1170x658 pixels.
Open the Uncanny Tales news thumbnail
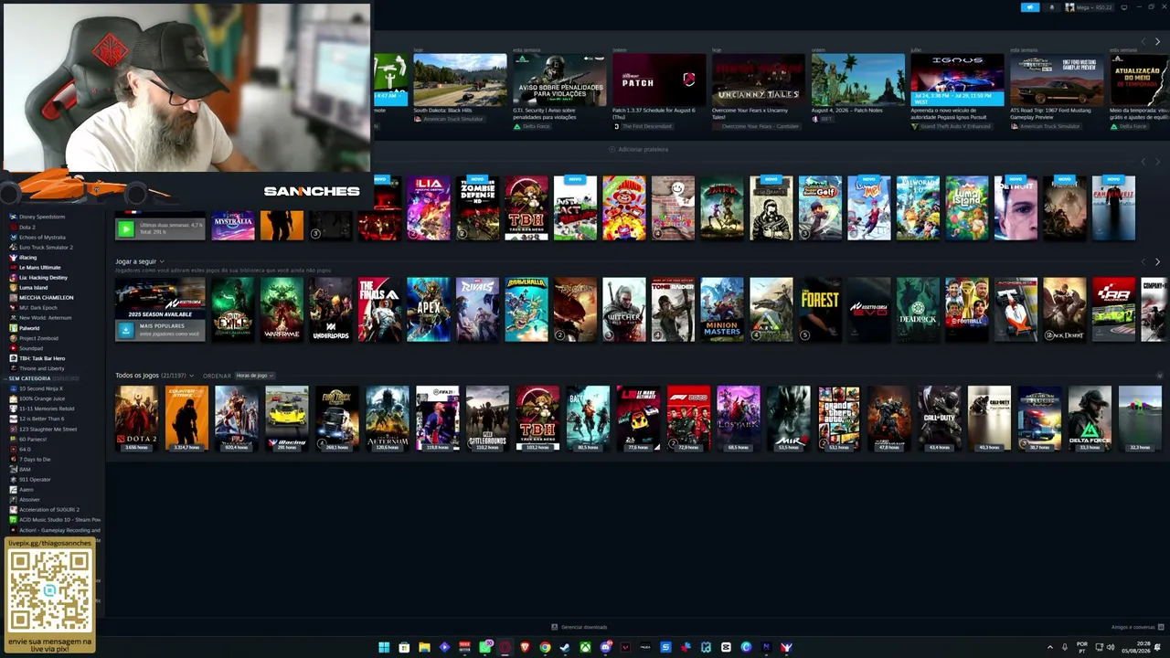(759, 80)
